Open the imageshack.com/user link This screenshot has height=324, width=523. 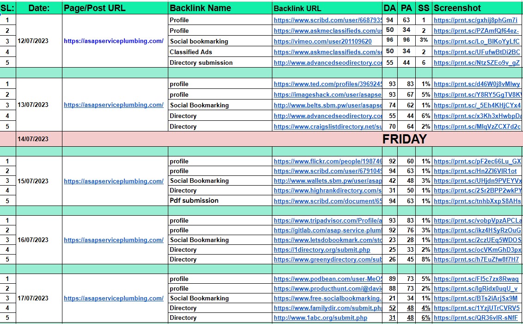point(327,95)
